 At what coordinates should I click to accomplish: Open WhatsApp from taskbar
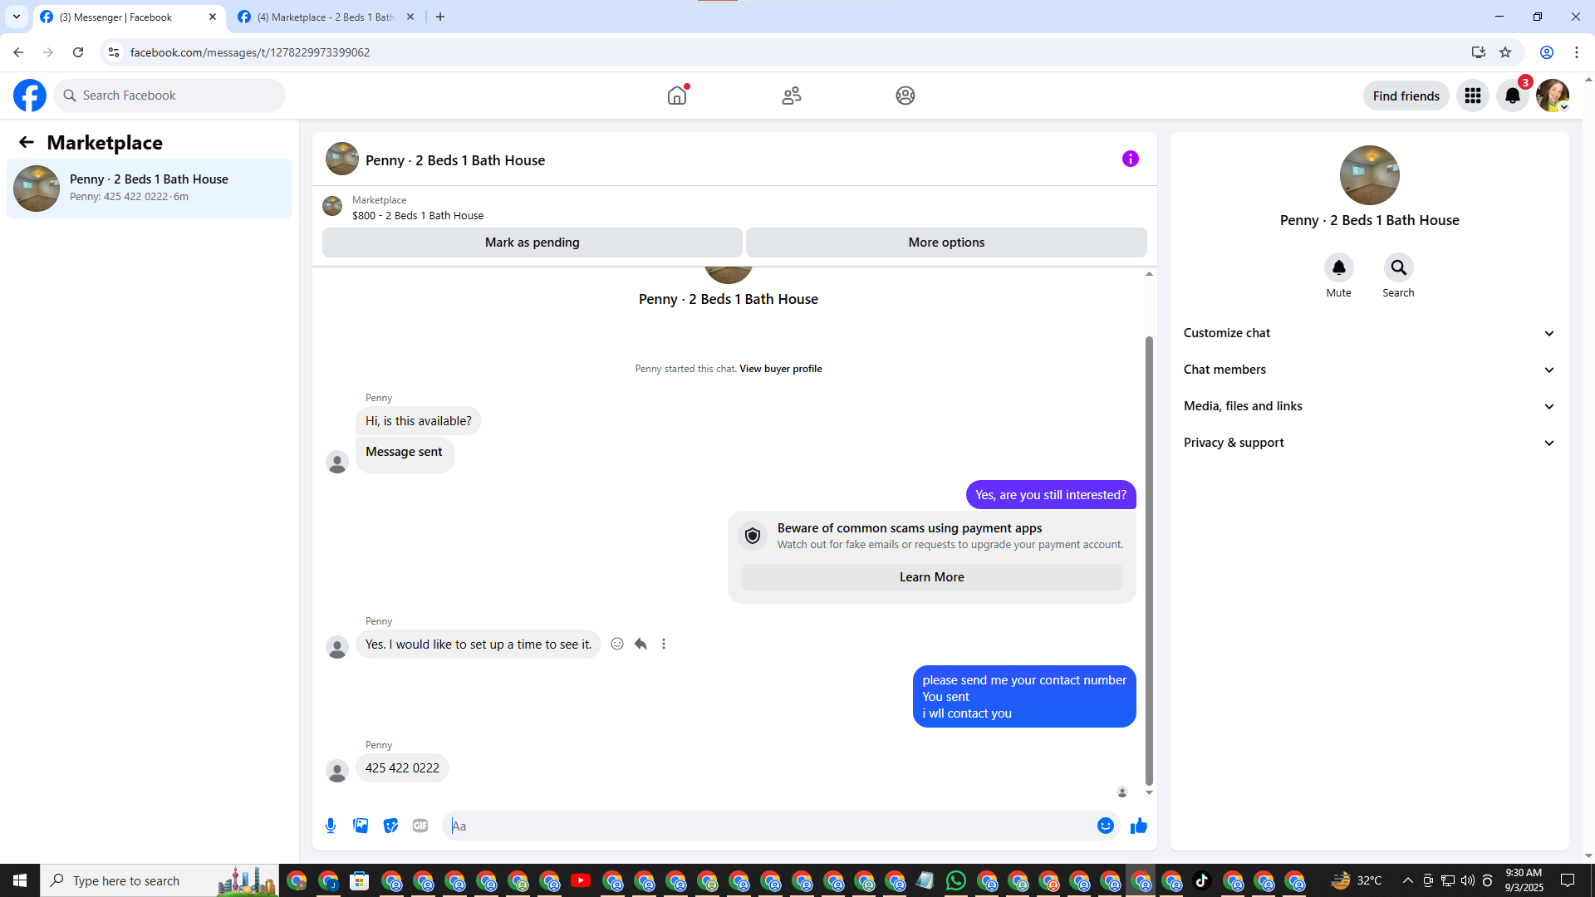[x=956, y=880]
